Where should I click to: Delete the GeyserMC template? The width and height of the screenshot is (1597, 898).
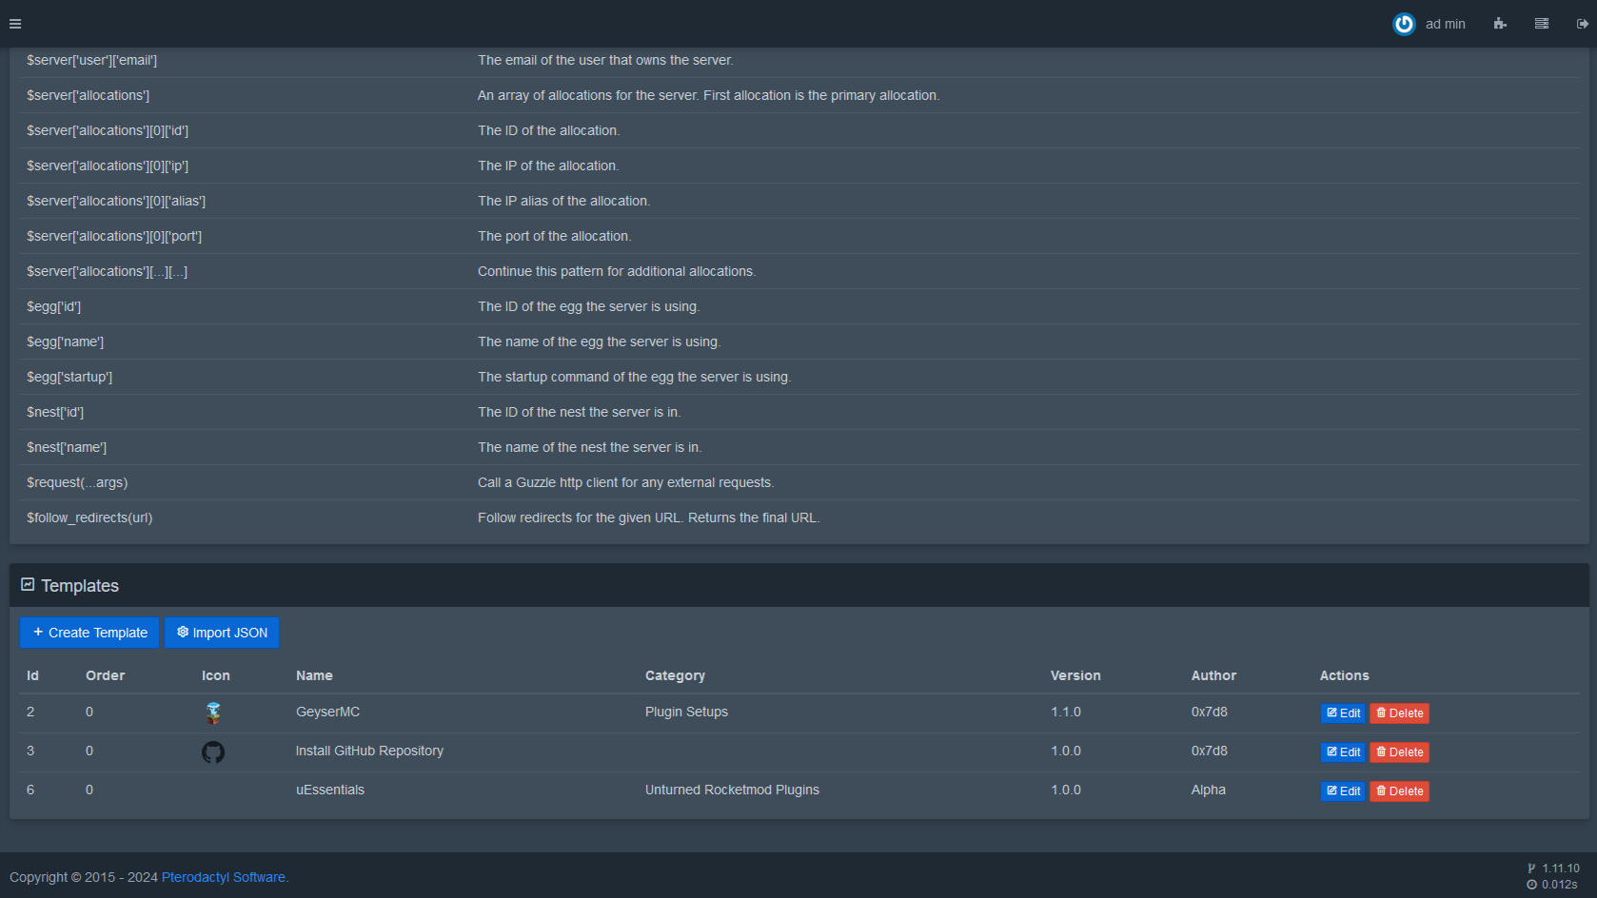(1399, 713)
